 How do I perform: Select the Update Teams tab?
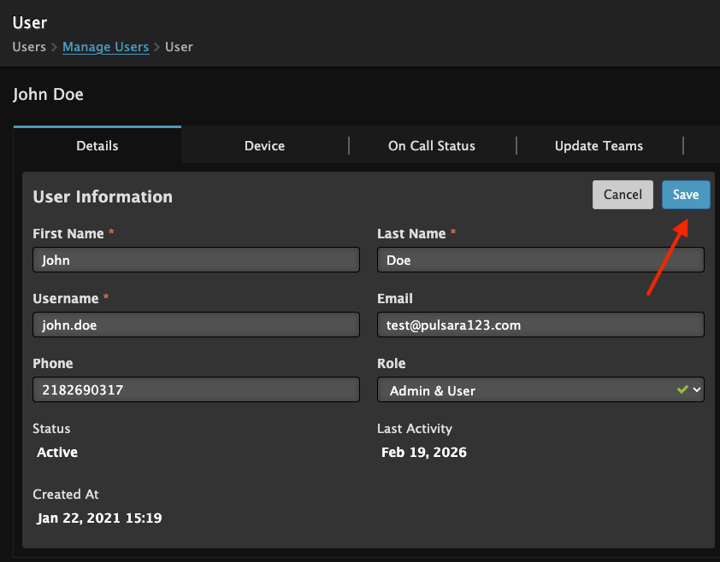[x=599, y=146]
